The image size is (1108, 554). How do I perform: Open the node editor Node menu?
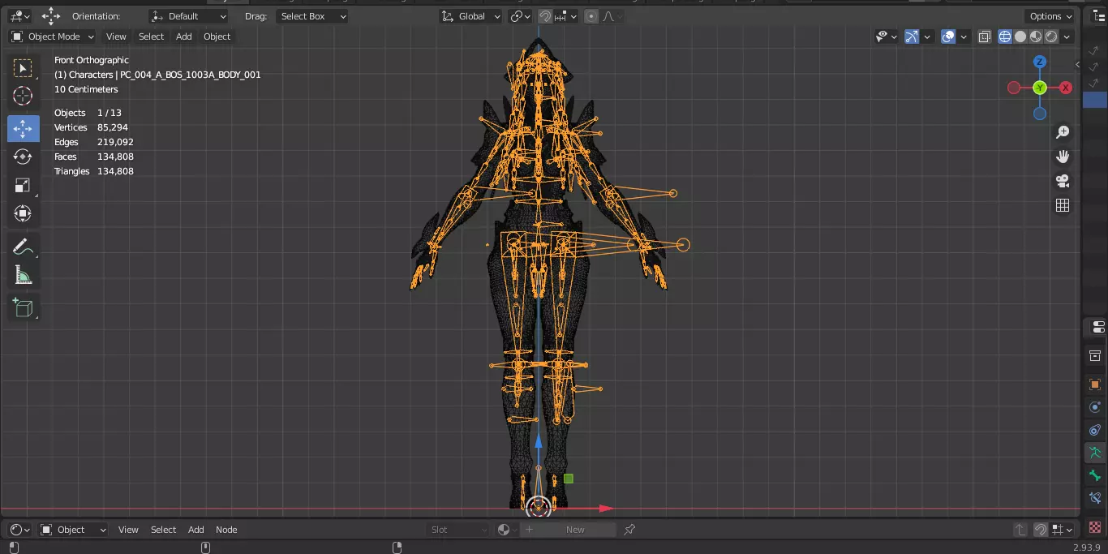tap(226, 530)
